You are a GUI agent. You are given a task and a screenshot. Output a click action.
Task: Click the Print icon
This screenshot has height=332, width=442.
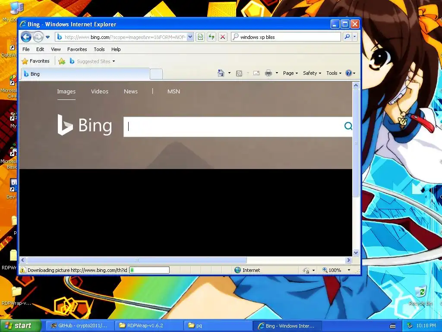click(268, 73)
